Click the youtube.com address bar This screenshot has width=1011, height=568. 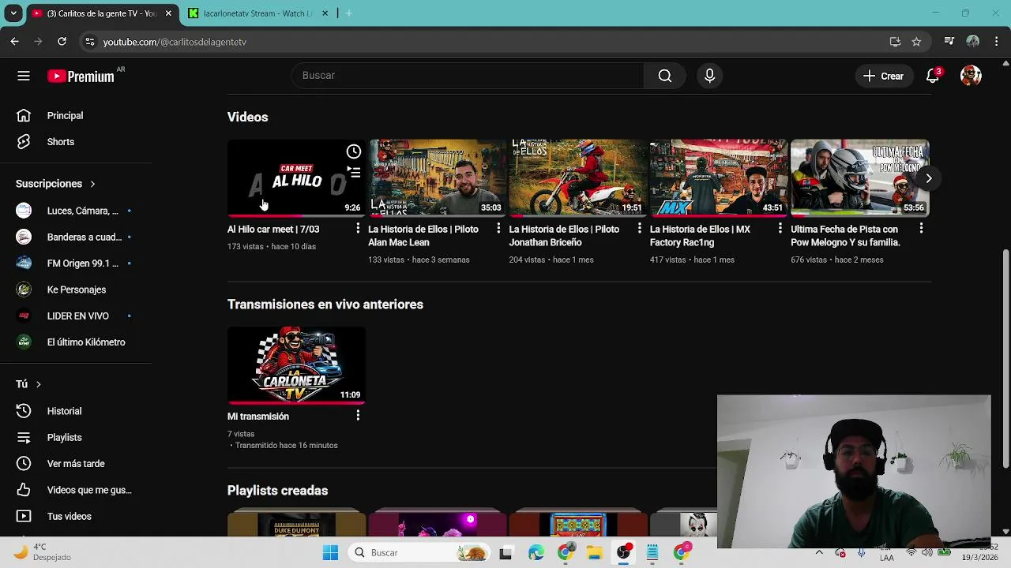(x=174, y=42)
